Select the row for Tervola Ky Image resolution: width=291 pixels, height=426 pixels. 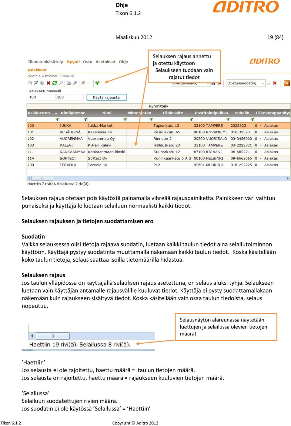[159, 165]
